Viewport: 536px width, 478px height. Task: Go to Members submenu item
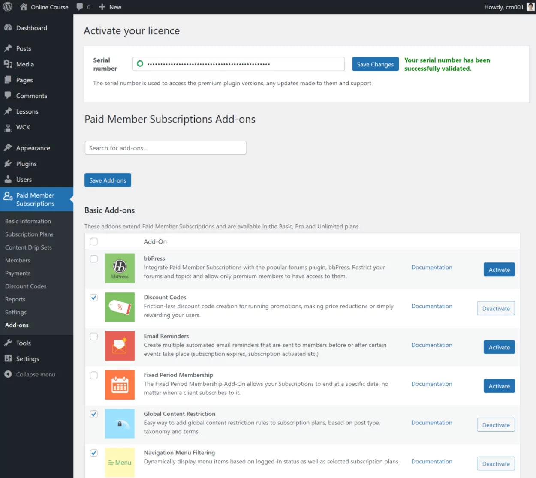(18, 260)
